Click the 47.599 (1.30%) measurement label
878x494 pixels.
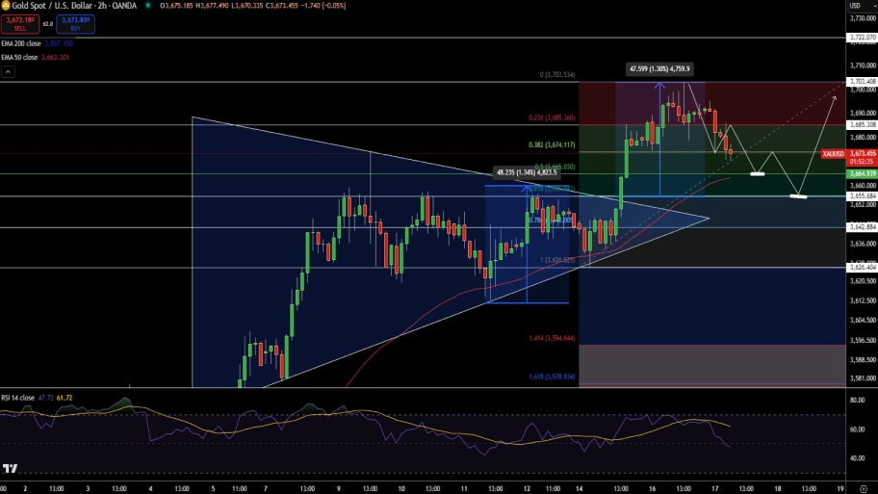[x=659, y=69]
